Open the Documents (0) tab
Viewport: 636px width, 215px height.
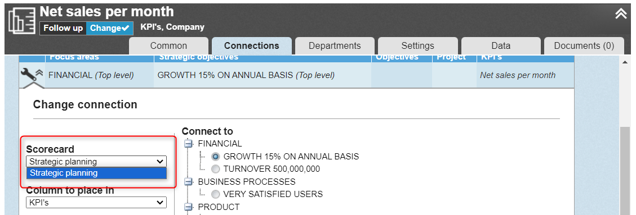[x=584, y=45]
